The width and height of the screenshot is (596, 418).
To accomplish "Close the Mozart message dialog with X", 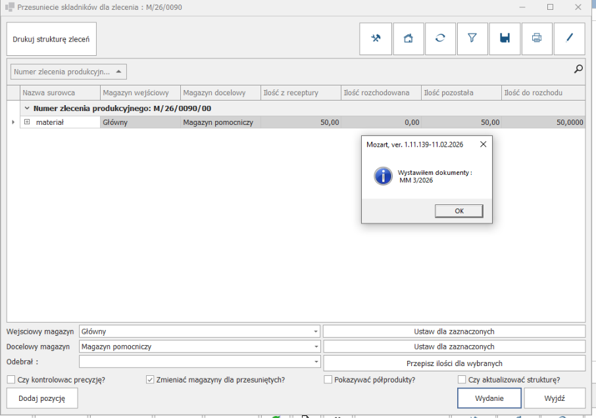I will coord(483,144).
